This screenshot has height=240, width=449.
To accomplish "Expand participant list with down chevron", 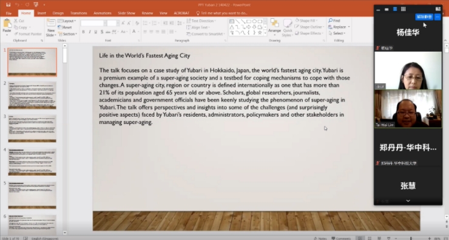I will (x=408, y=201).
